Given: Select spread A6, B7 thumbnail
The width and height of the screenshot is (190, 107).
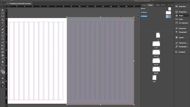Looking at the screenshot, I should pyautogui.click(x=156, y=61).
